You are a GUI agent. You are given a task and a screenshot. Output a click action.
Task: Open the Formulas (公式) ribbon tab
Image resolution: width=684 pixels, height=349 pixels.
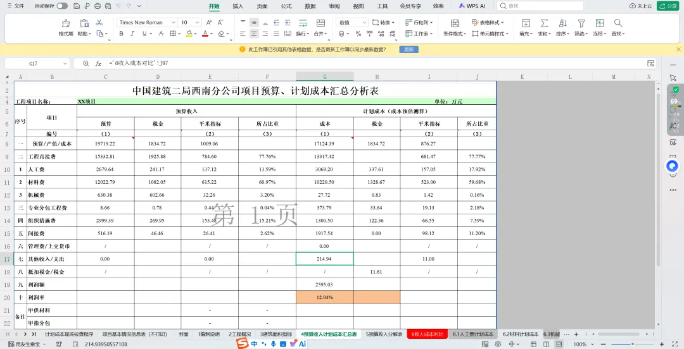286,6
